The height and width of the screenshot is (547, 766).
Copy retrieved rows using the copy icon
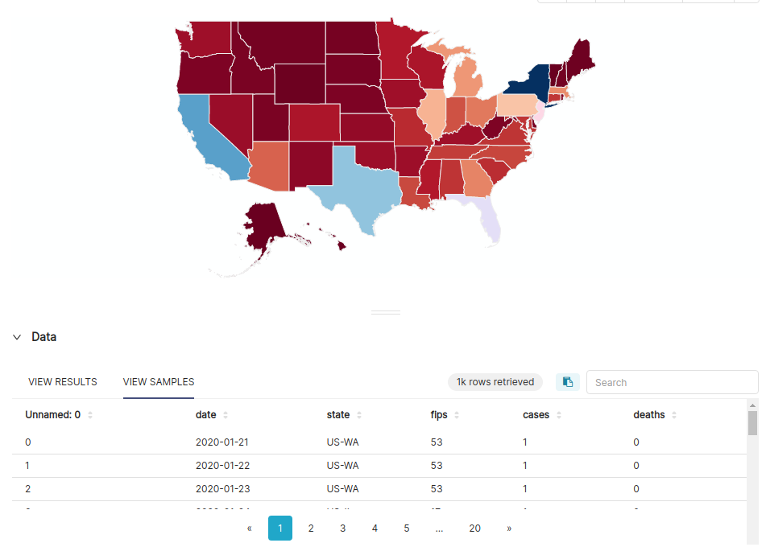pyautogui.click(x=568, y=381)
